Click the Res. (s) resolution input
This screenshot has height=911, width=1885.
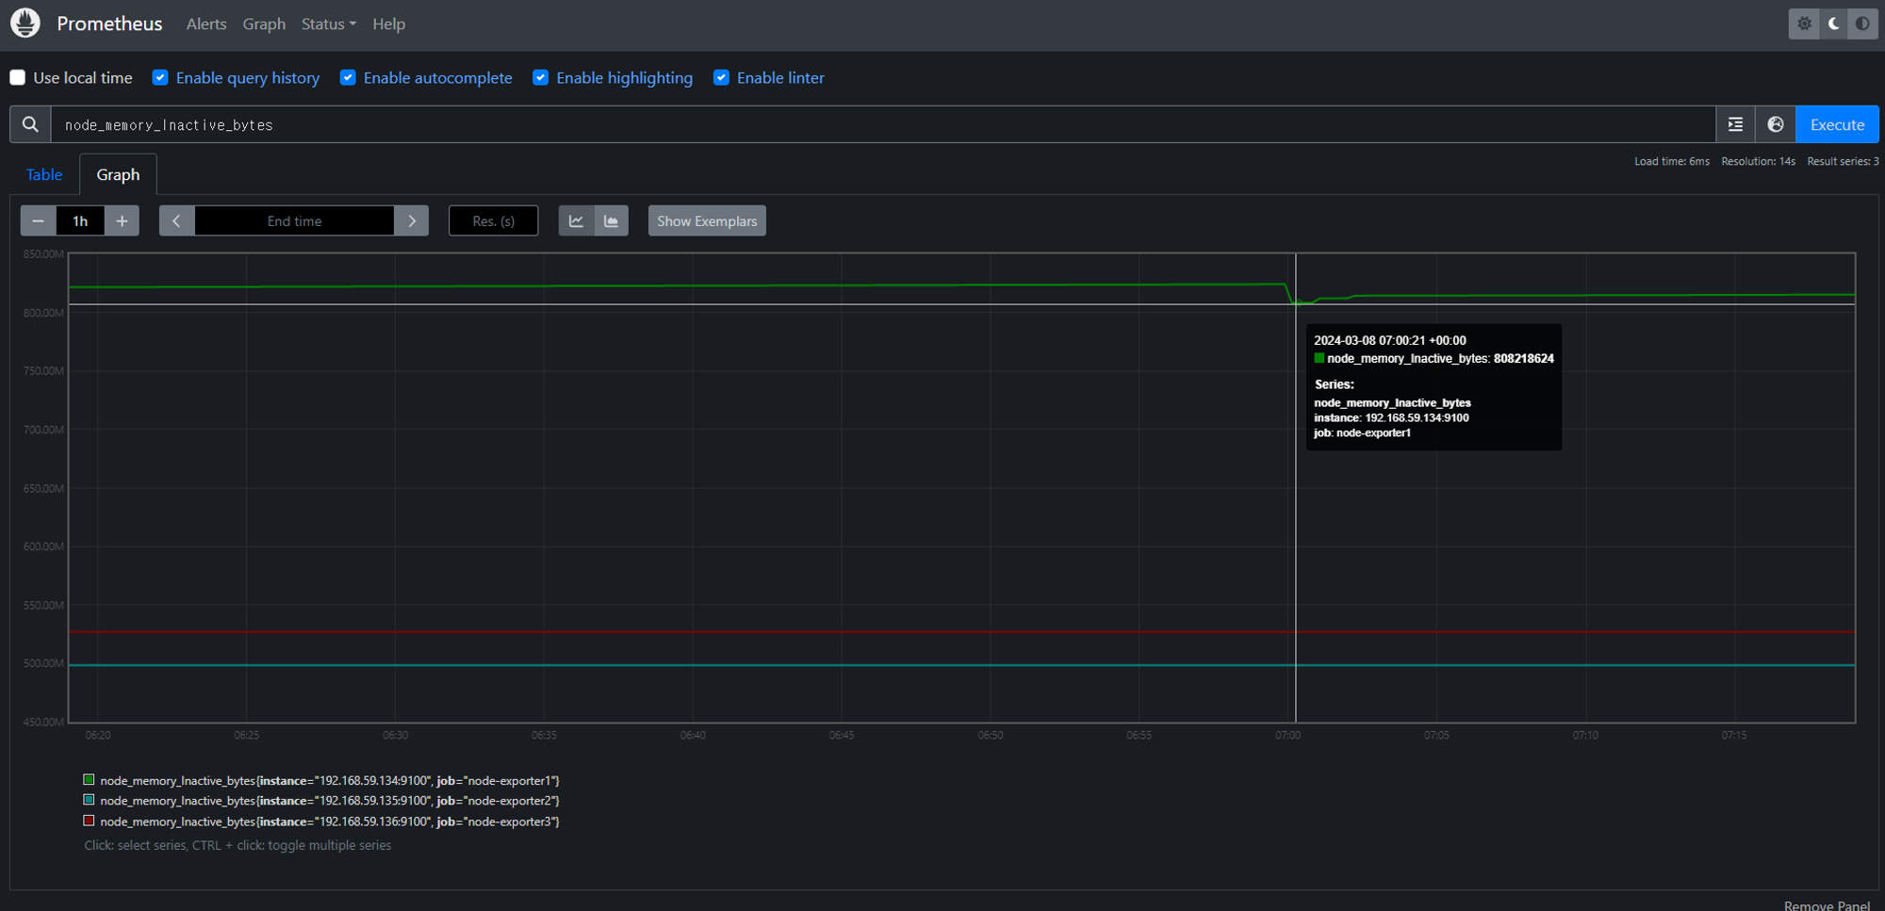click(x=494, y=220)
